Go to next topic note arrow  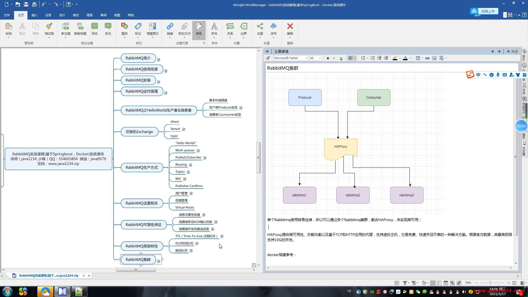pos(499,51)
